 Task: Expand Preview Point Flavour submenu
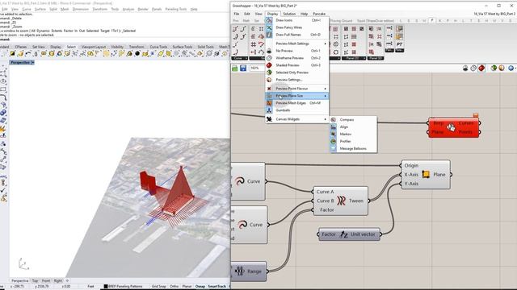[x=297, y=89]
